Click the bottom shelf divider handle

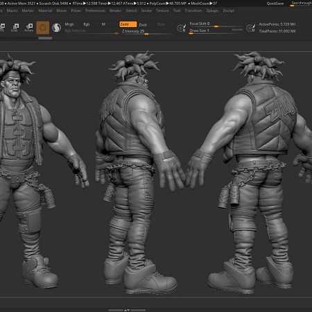(127, 310)
